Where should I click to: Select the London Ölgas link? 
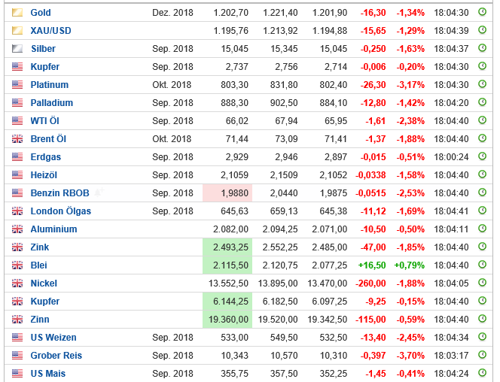(60, 211)
